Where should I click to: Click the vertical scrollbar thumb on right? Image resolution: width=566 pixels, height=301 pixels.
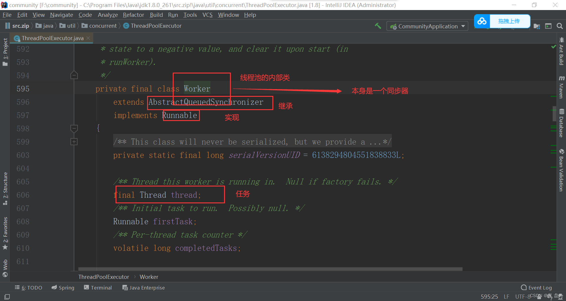pyautogui.click(x=554, y=113)
